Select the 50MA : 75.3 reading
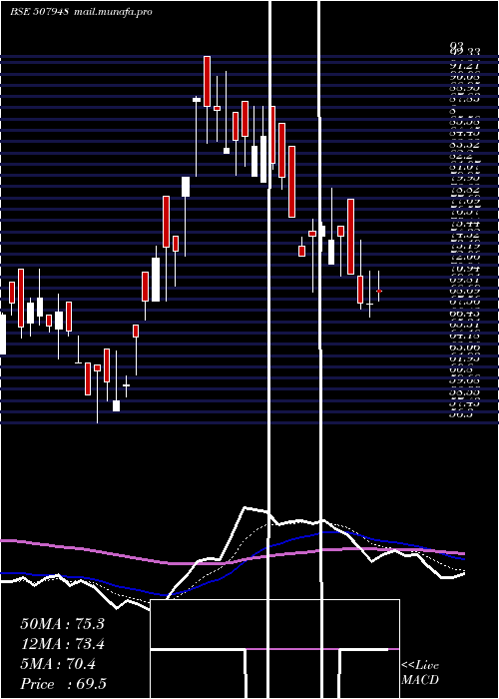 click(62, 624)
